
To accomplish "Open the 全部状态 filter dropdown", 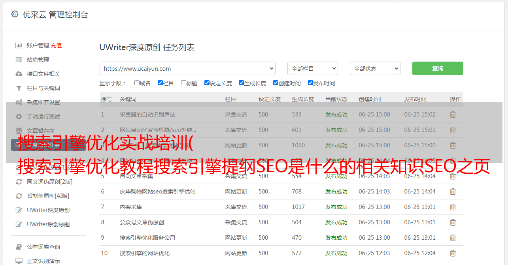I will click(x=375, y=68).
